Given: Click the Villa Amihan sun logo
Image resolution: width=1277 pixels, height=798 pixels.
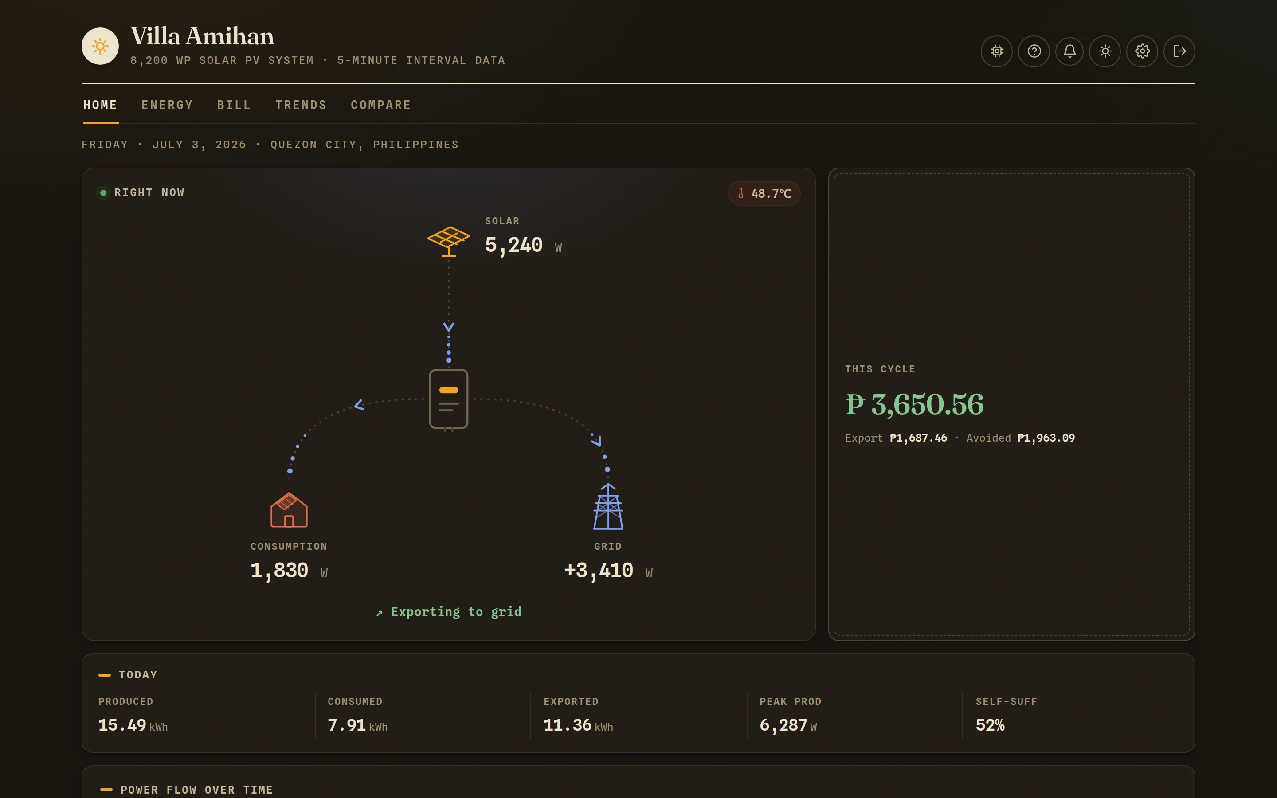Looking at the screenshot, I should 100,46.
